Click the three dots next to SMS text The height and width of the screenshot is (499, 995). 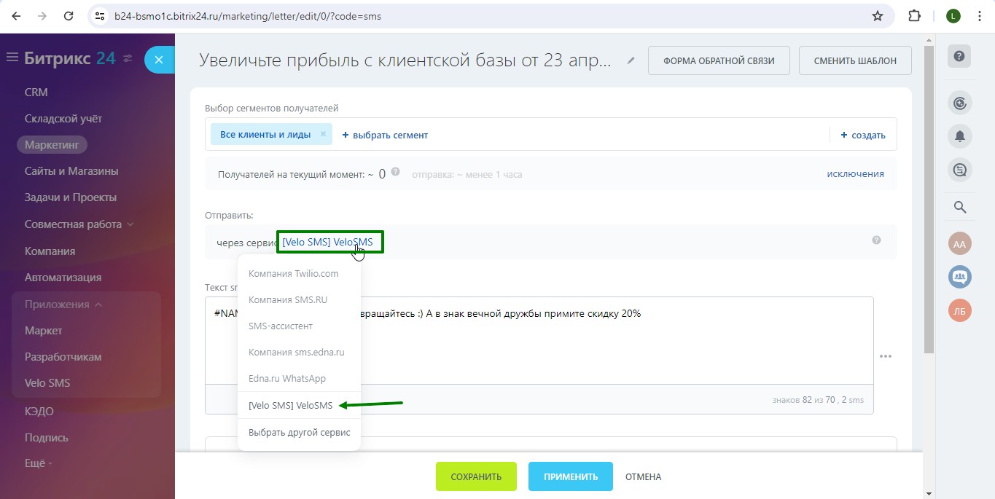[x=886, y=356]
